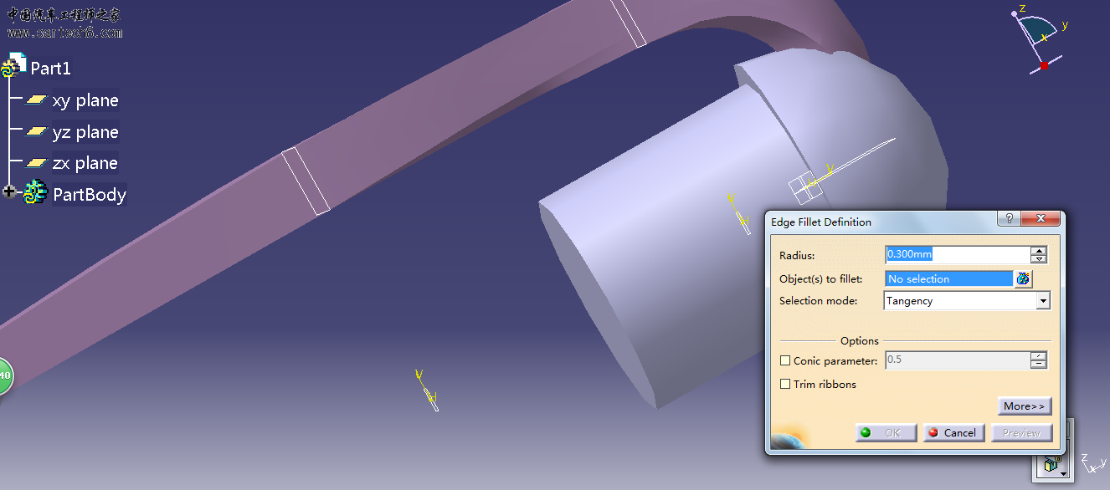Expand dialog with More>> button

pos(1024,406)
